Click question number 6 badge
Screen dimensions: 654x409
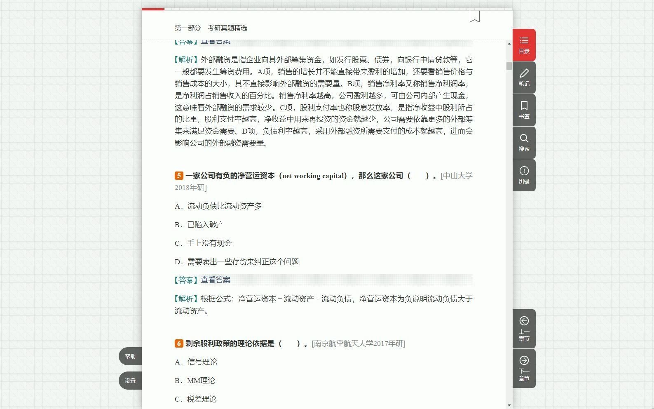[x=179, y=343]
